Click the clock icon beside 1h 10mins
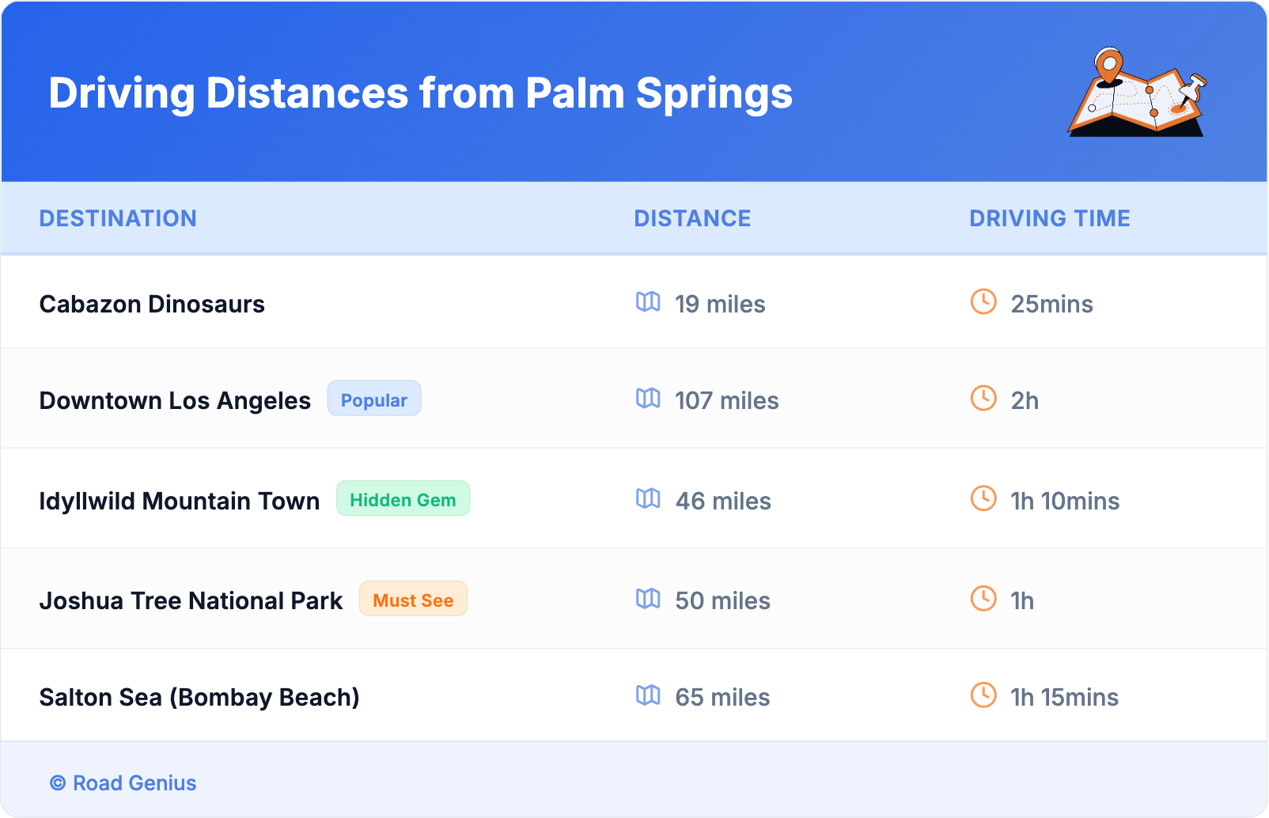The image size is (1269, 818). point(983,498)
